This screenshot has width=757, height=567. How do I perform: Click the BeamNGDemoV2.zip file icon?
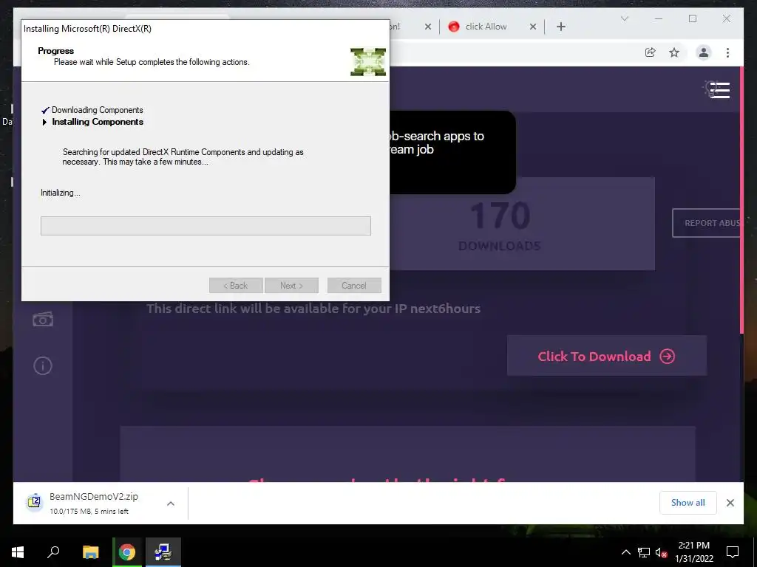(34, 502)
